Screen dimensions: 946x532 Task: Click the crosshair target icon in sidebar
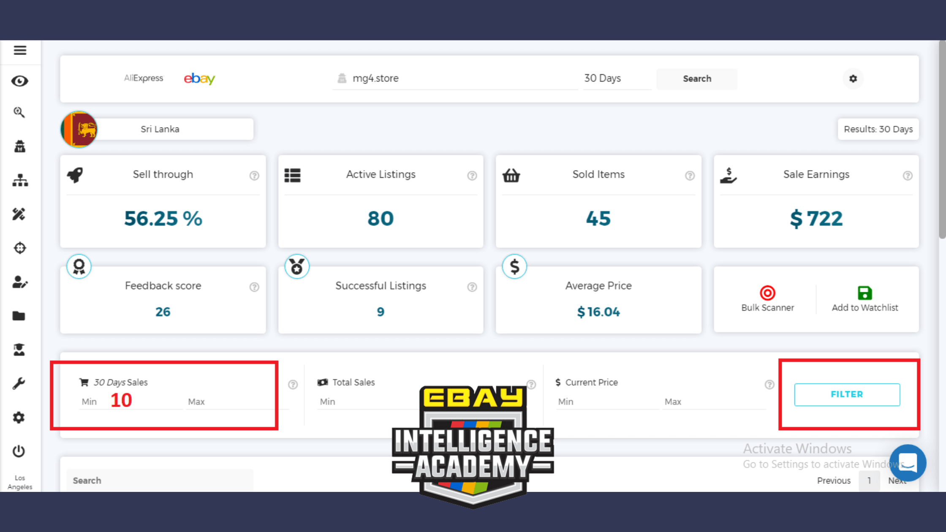coord(20,248)
